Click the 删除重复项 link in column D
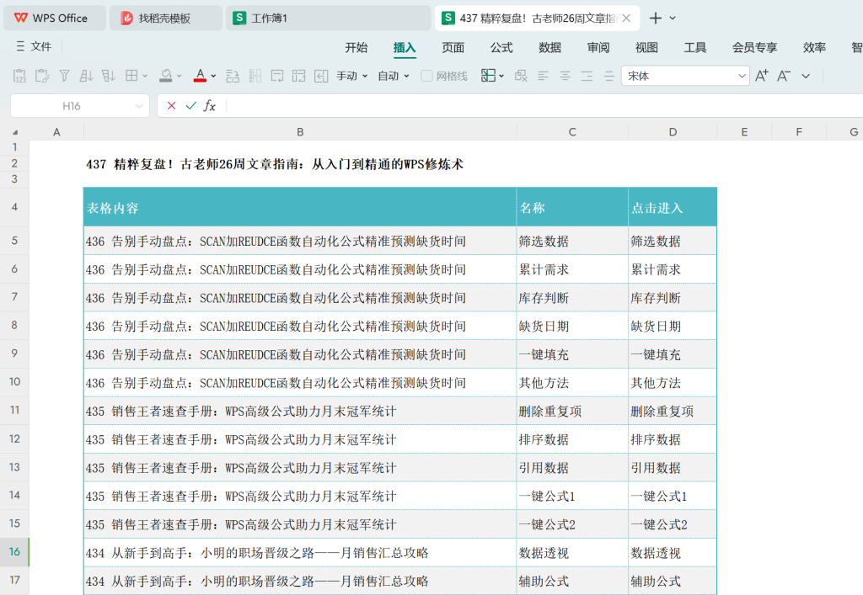The height and width of the screenshot is (595, 863). click(x=662, y=412)
